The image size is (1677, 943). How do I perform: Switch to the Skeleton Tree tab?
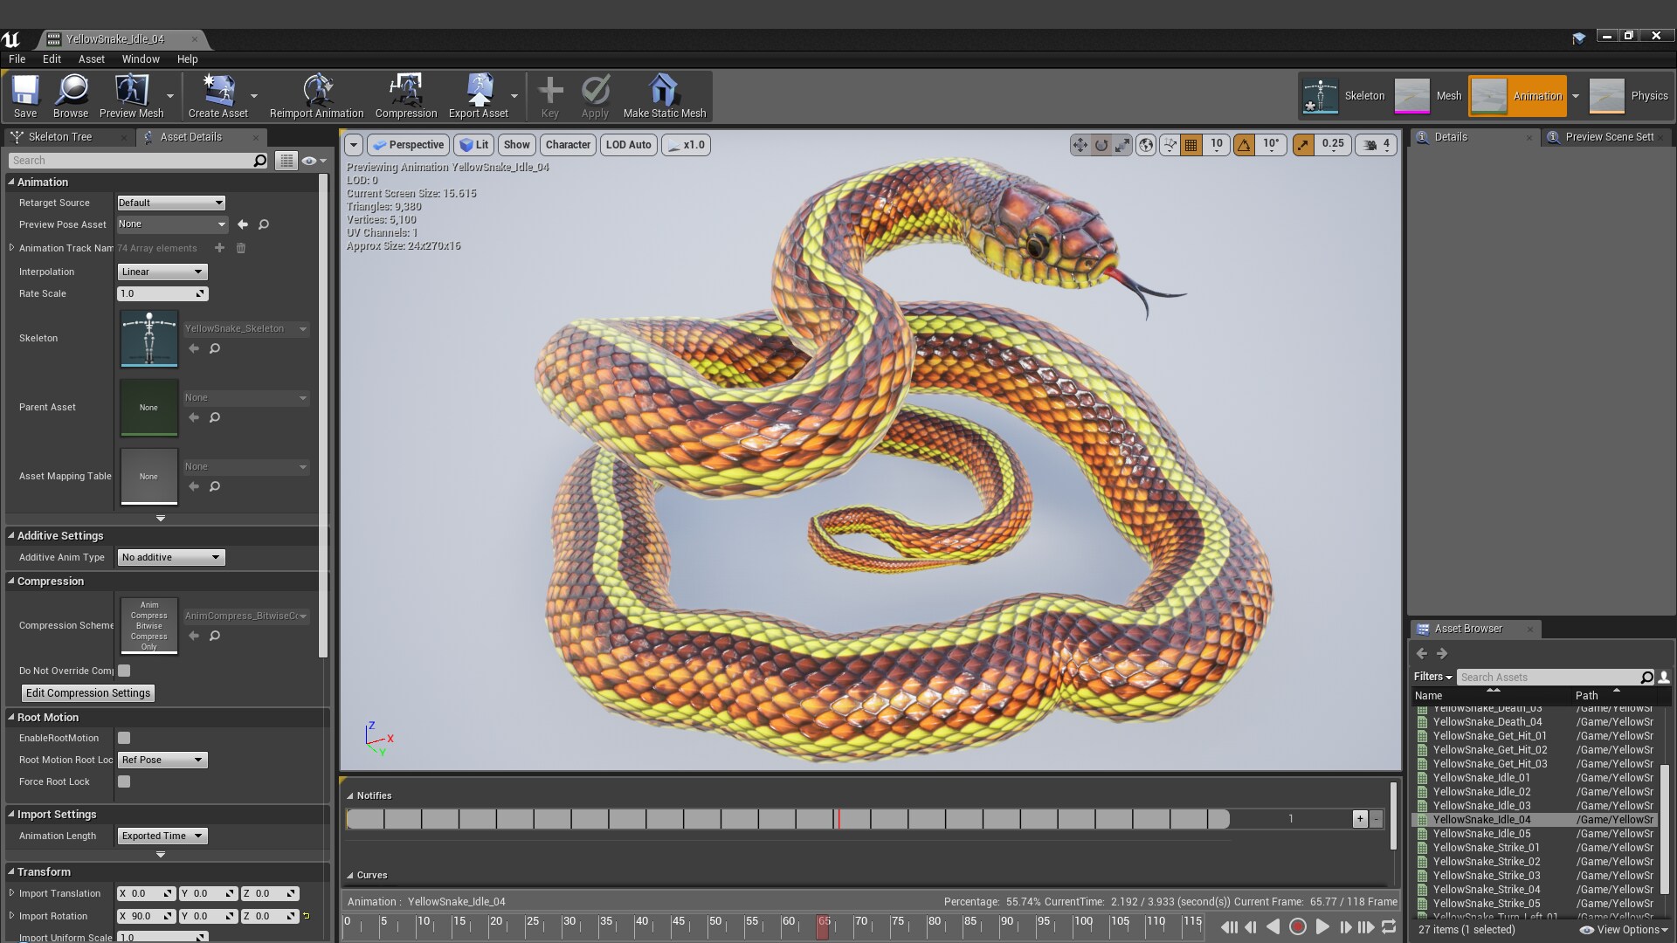(61, 137)
